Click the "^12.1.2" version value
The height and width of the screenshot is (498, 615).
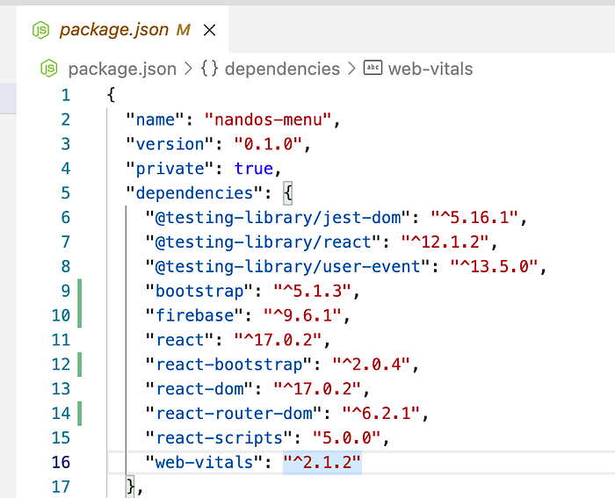(x=445, y=242)
